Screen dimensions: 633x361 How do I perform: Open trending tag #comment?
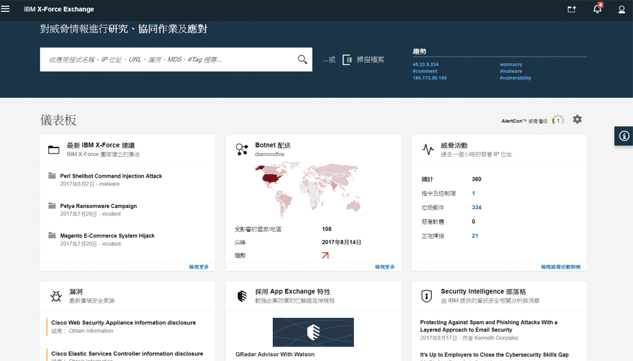tap(425, 71)
